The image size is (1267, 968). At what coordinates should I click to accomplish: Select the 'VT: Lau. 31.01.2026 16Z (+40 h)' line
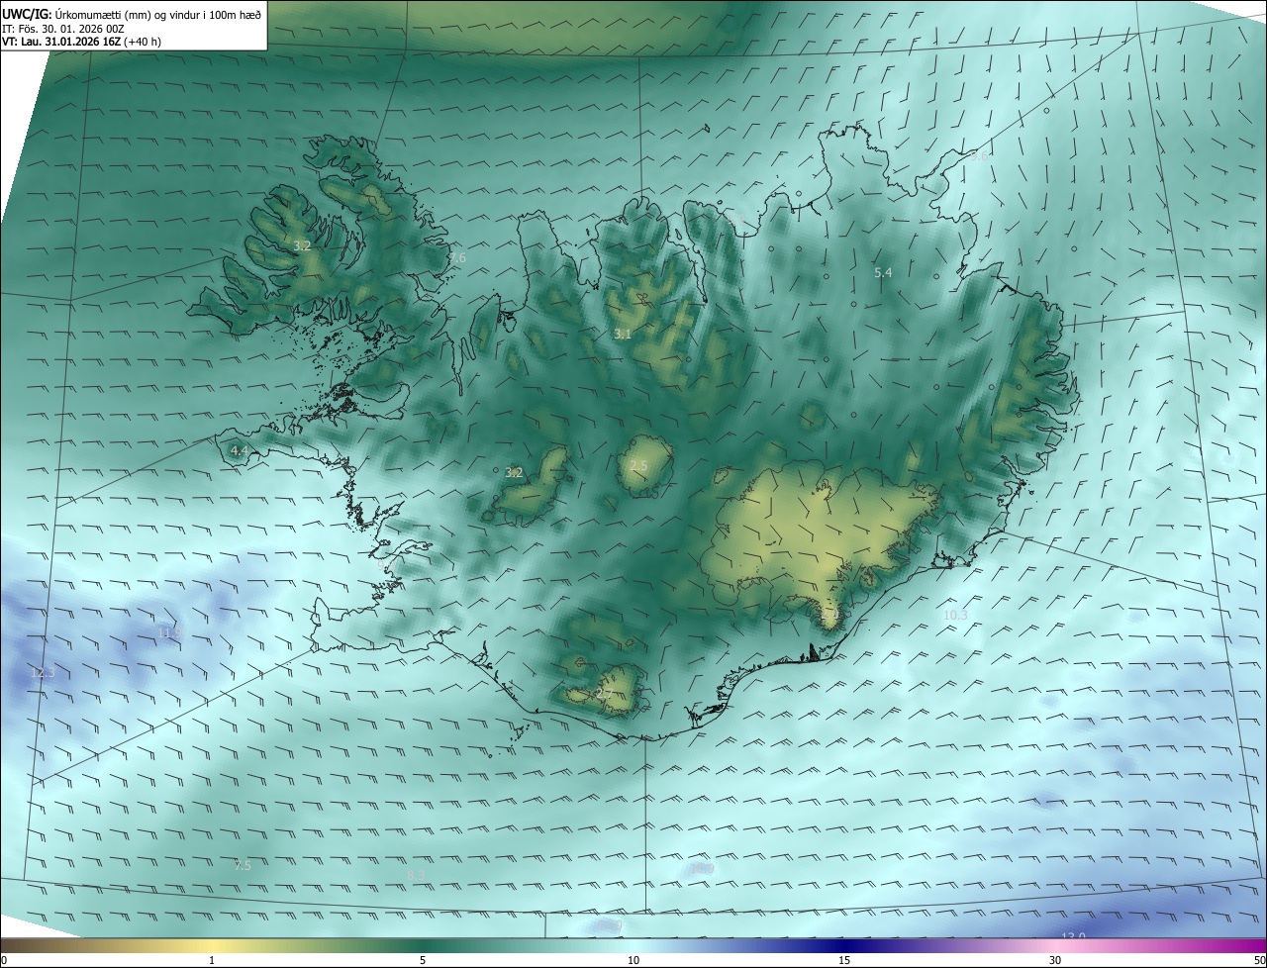81,42
